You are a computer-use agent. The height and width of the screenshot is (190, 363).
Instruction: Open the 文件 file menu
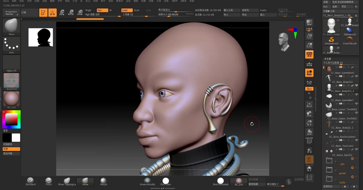pyautogui.click(x=60, y=1)
